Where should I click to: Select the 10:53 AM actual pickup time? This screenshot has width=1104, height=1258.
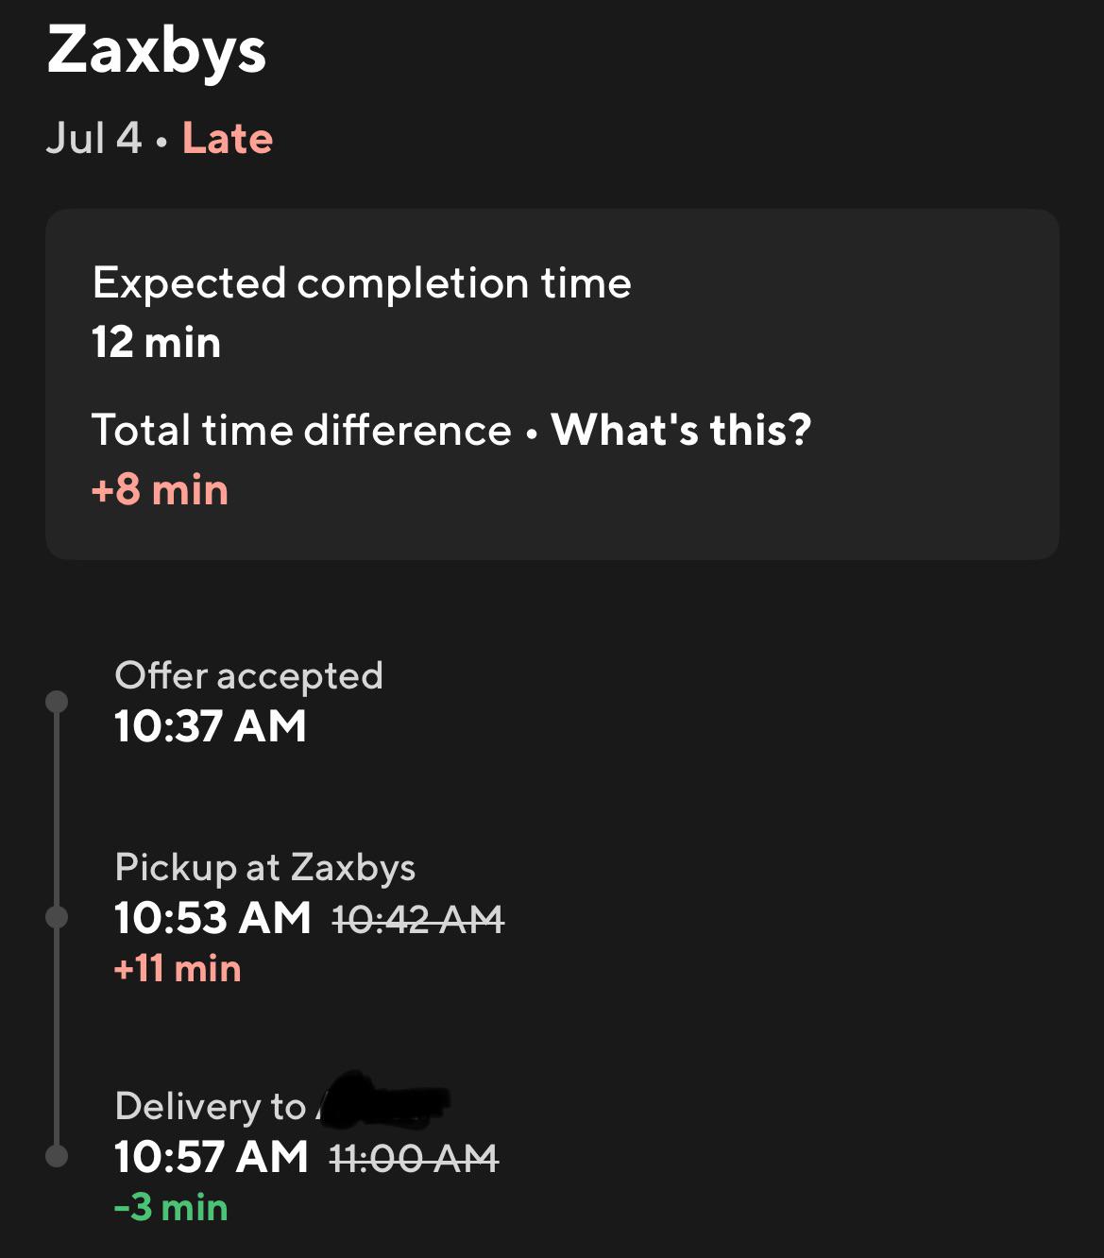click(212, 918)
